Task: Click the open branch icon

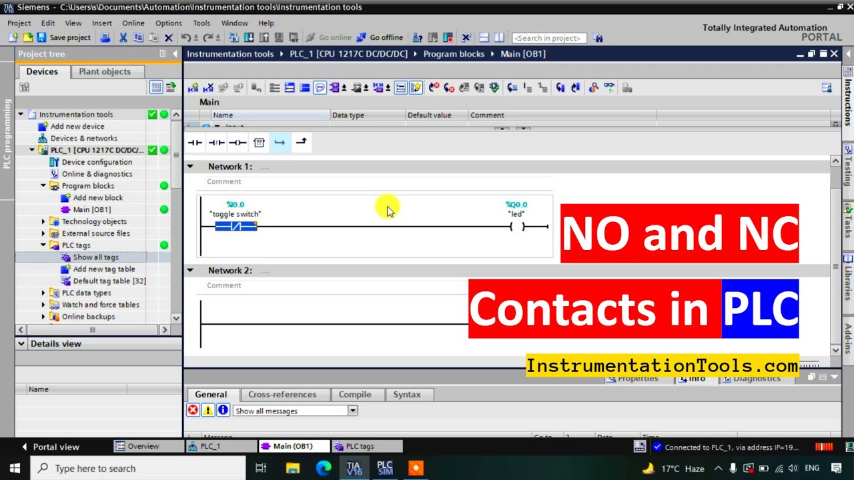Action: (280, 142)
